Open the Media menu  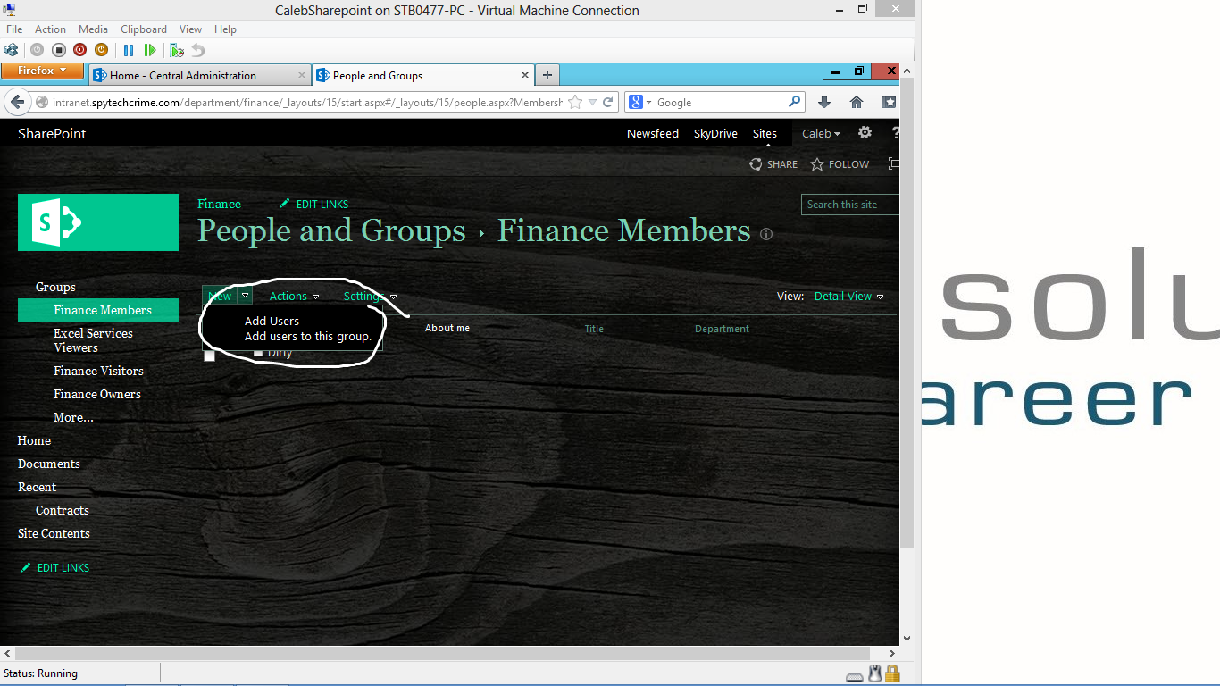click(93, 29)
